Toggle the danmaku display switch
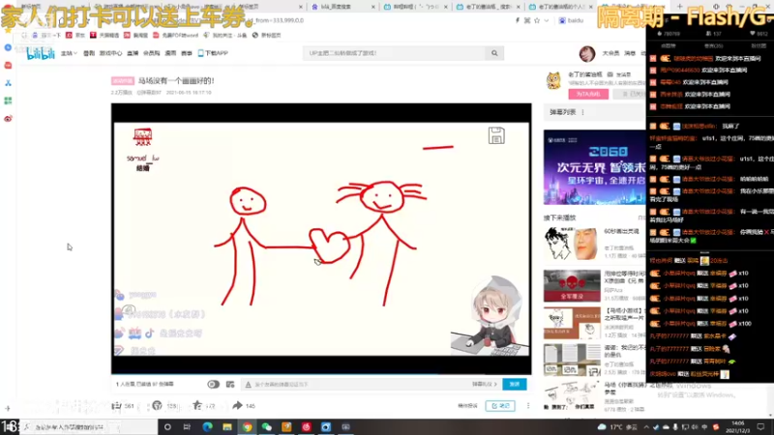 click(213, 384)
